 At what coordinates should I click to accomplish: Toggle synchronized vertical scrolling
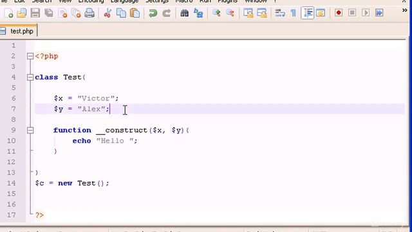[x=248, y=13]
